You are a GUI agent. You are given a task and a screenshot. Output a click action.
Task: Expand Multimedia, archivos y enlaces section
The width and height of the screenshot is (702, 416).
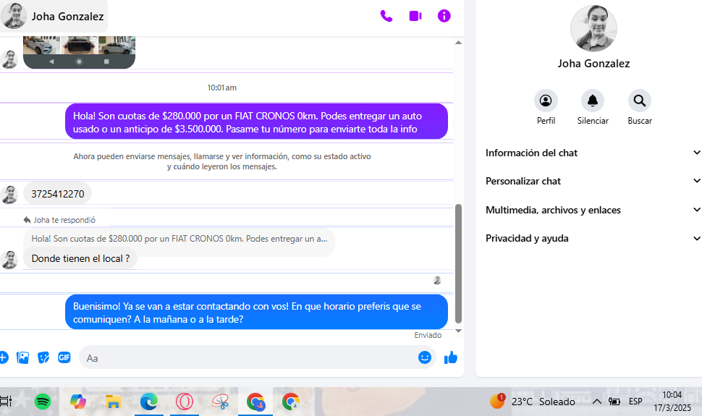pos(593,210)
